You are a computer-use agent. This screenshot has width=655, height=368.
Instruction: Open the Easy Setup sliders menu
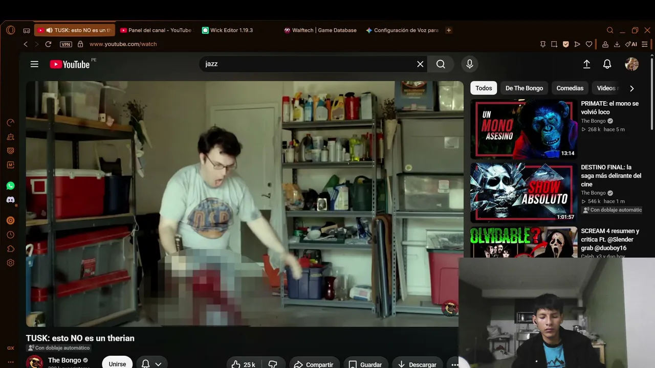click(645, 44)
